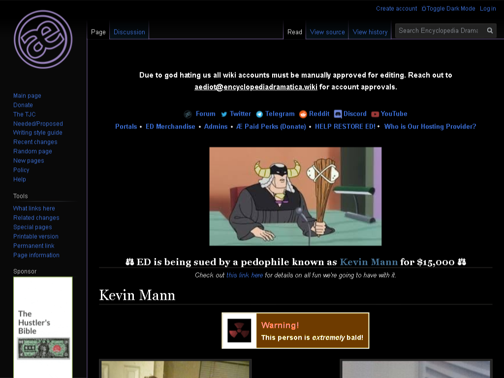Select the Page tab

98,32
